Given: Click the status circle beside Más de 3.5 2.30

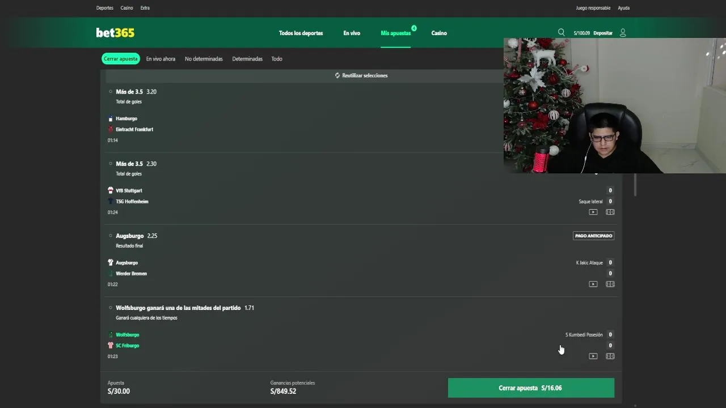Looking at the screenshot, I should (111, 163).
